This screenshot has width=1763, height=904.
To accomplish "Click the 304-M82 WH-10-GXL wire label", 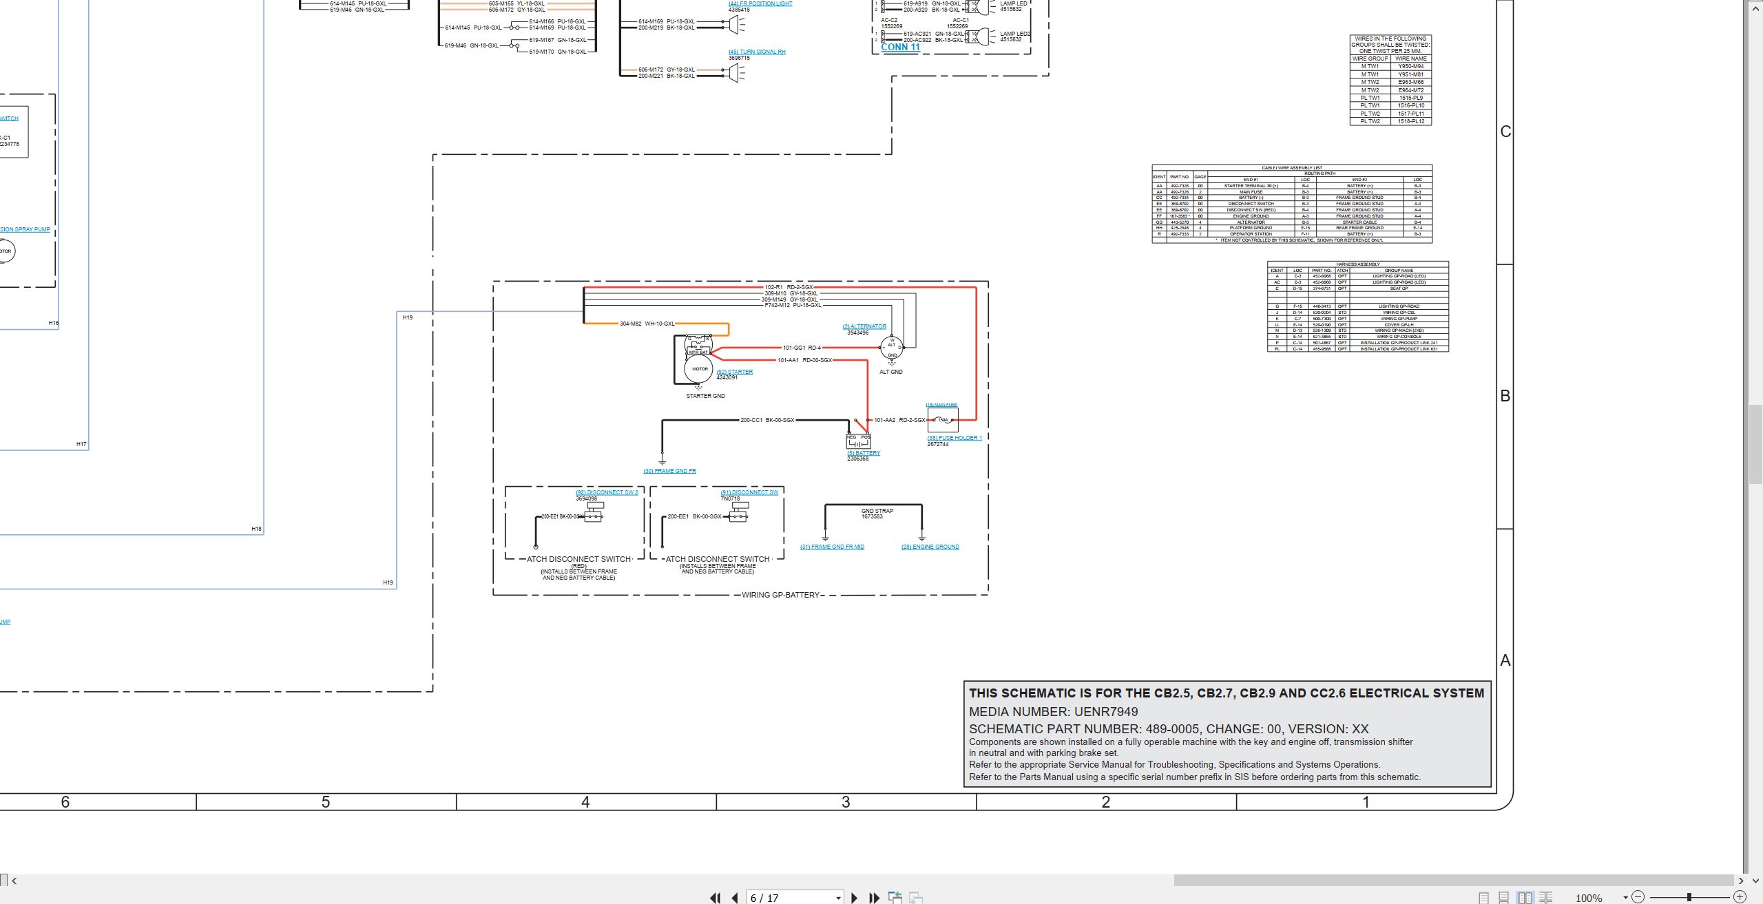I will coord(647,324).
